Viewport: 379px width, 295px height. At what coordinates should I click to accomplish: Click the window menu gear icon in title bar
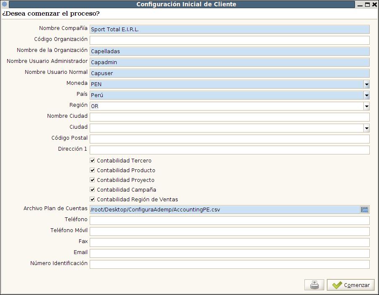point(4,4)
